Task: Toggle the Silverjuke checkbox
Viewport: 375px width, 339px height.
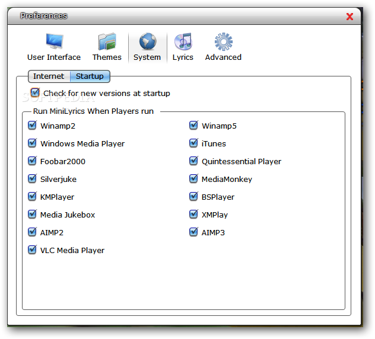Action: pos(32,178)
